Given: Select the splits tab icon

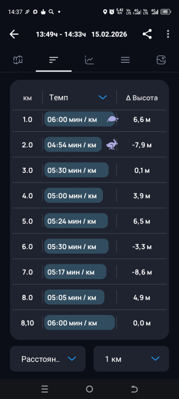Looking at the screenshot, I should click(x=54, y=60).
